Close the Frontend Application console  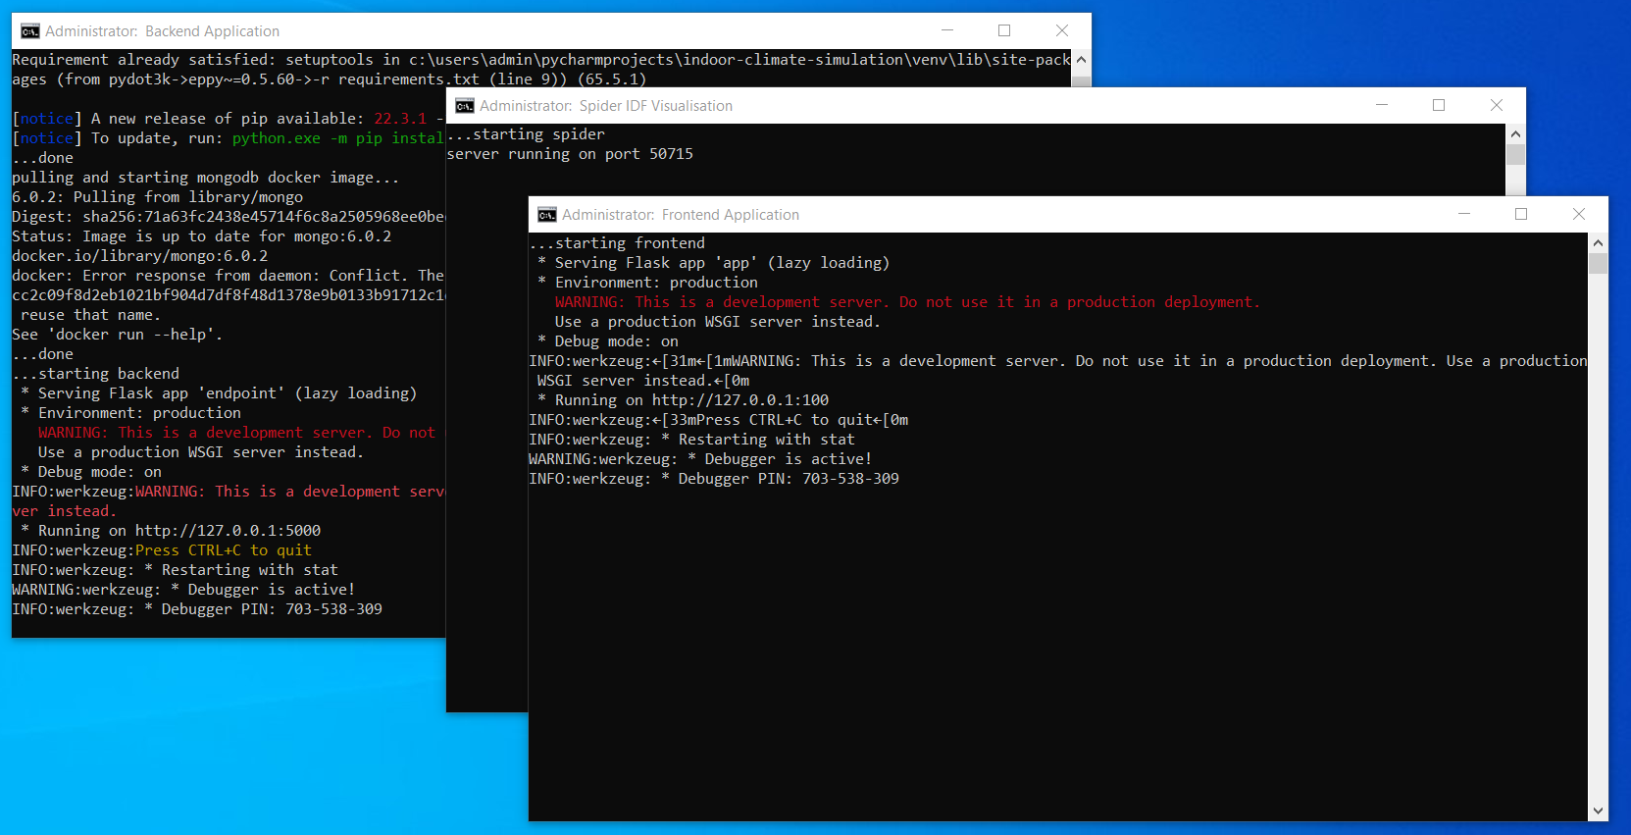tap(1579, 215)
